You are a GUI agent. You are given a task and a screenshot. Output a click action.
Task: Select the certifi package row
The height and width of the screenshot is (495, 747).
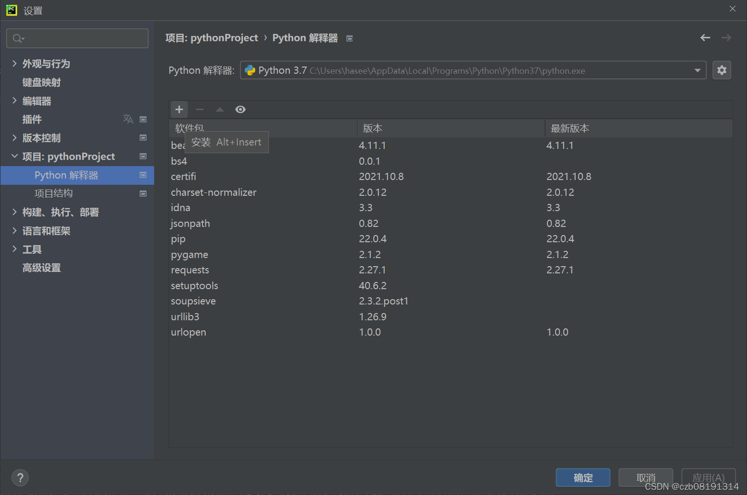click(x=451, y=177)
